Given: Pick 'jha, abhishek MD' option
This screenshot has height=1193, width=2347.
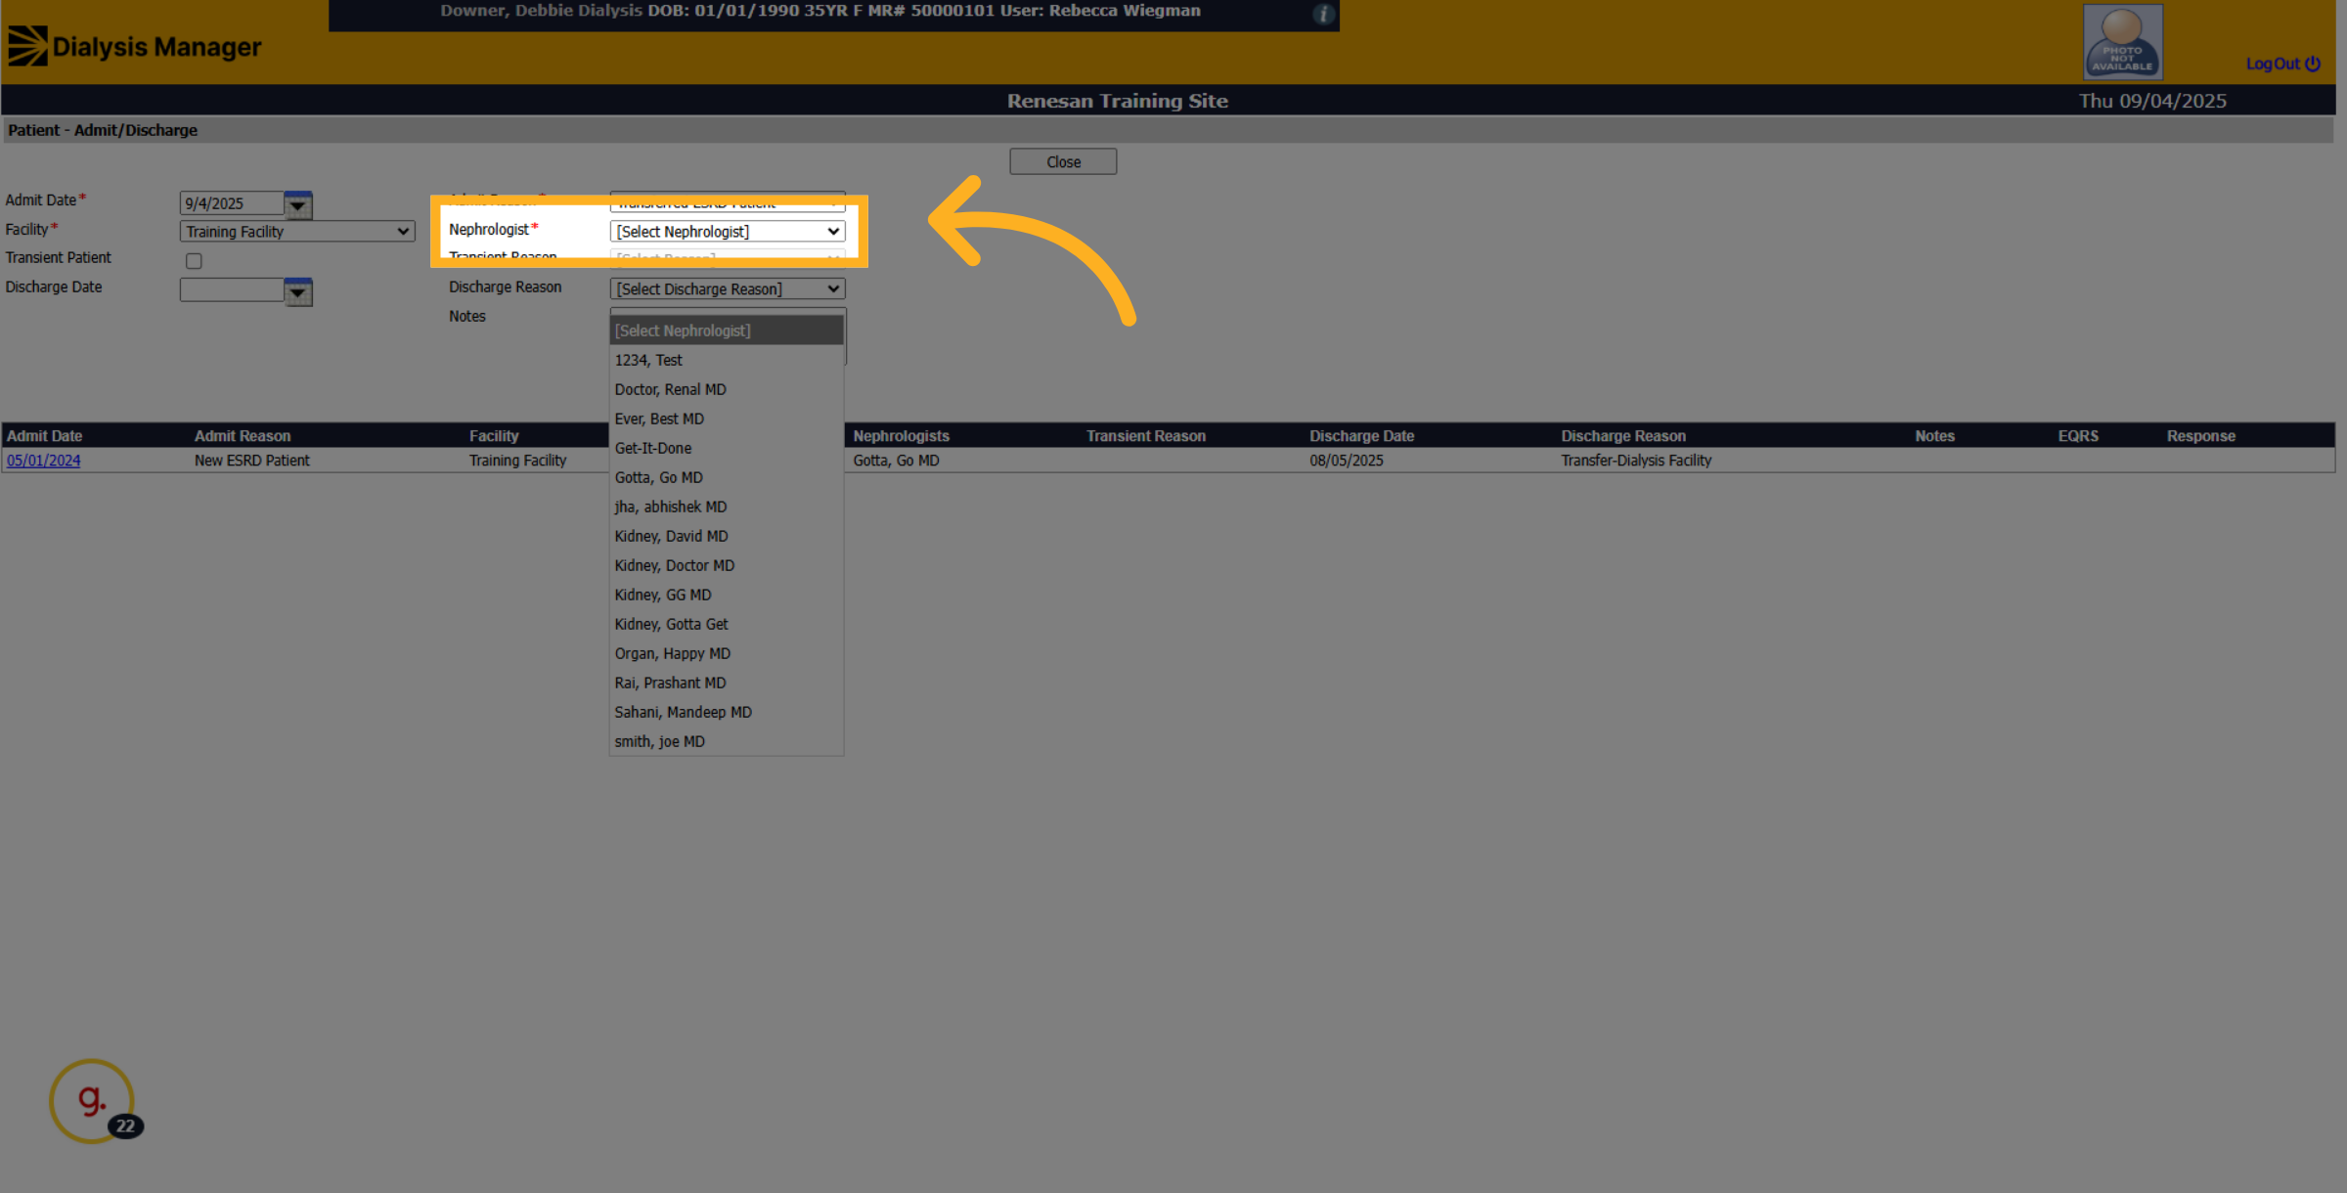Looking at the screenshot, I should pos(727,507).
